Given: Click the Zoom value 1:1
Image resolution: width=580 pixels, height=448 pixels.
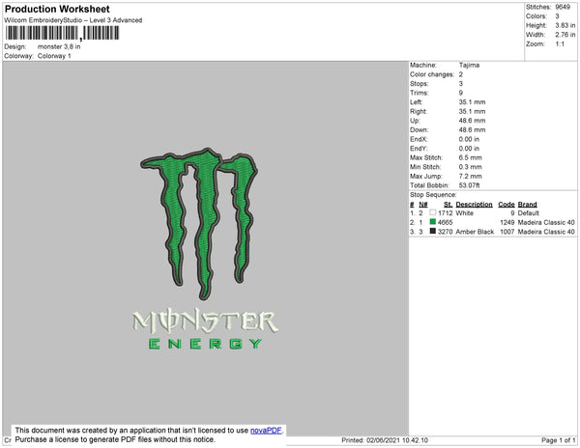Looking at the screenshot, I should (560, 44).
